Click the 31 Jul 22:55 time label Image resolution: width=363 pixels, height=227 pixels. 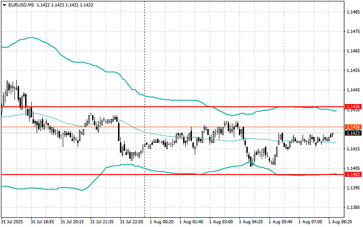132,222
